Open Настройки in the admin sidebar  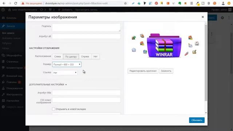(x=13, y=101)
